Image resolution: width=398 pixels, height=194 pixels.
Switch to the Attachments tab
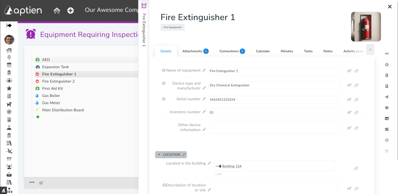pos(195,51)
